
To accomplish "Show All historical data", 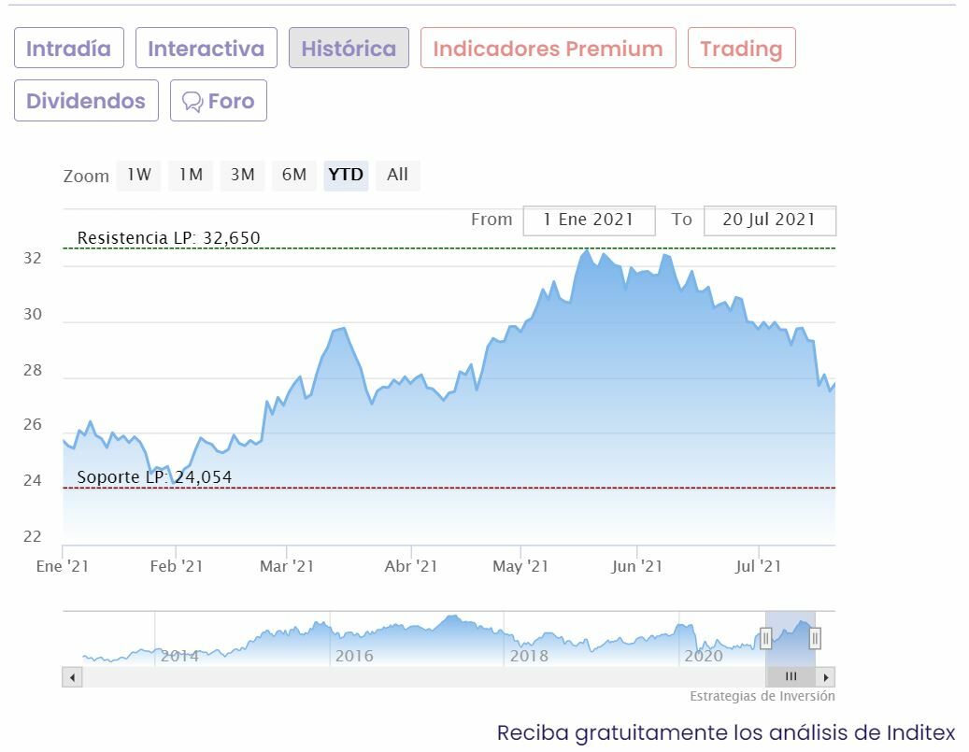I will coord(397,175).
